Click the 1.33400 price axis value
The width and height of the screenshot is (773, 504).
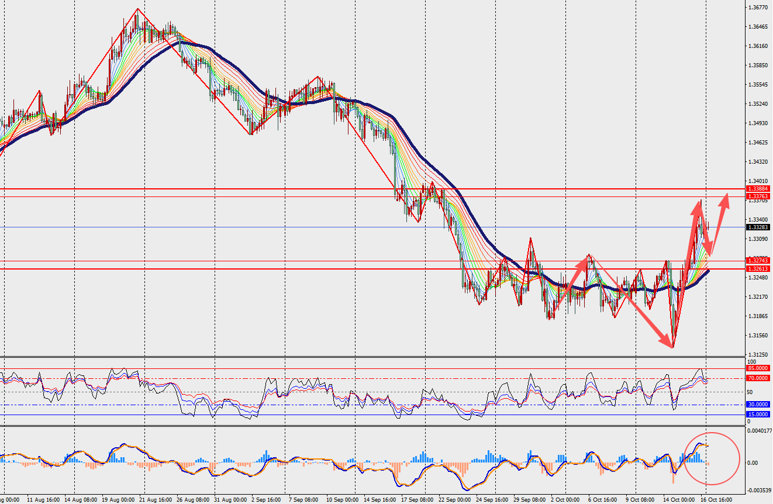[x=758, y=220]
